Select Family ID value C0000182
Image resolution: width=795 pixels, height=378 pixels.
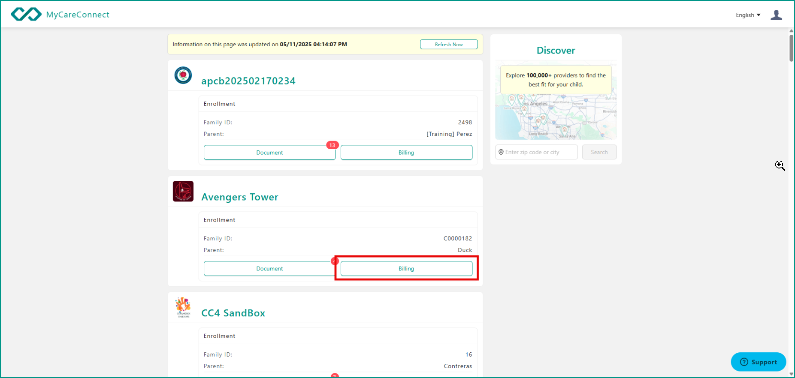458,239
